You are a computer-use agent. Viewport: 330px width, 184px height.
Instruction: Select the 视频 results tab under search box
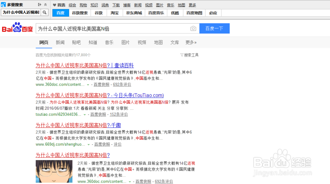pos(142,42)
